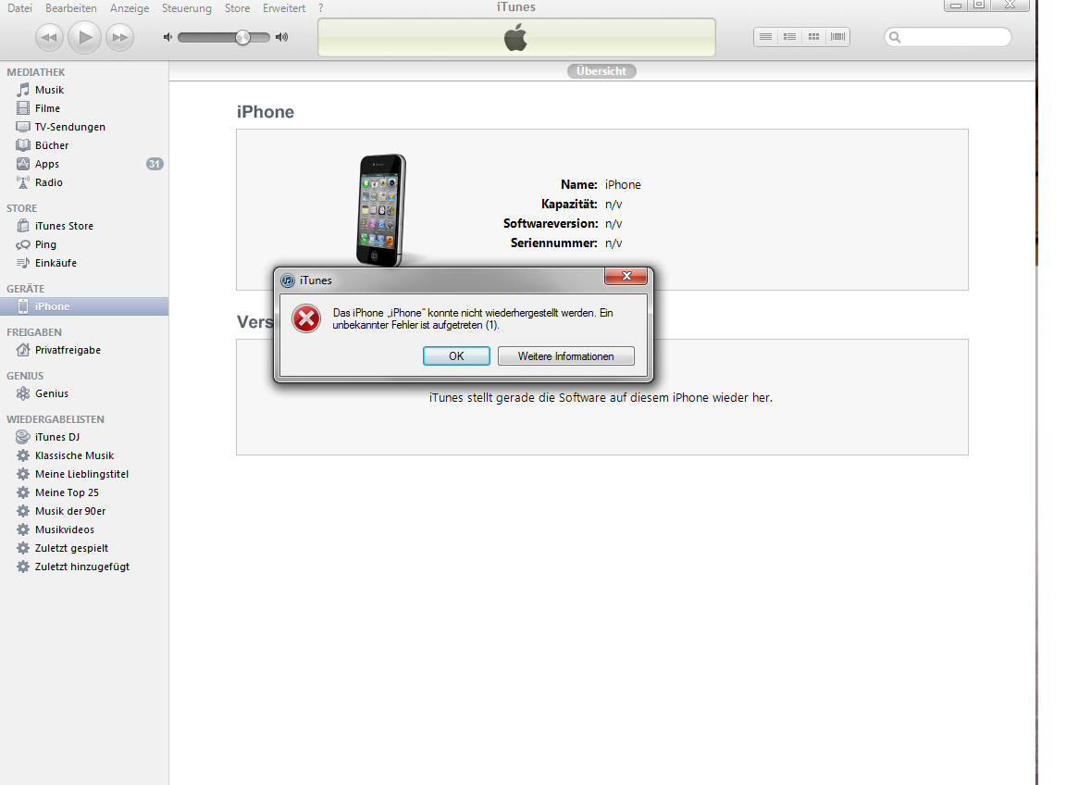The height and width of the screenshot is (785, 1066).
Task: Click the Next track forward button
Action: pos(119,38)
